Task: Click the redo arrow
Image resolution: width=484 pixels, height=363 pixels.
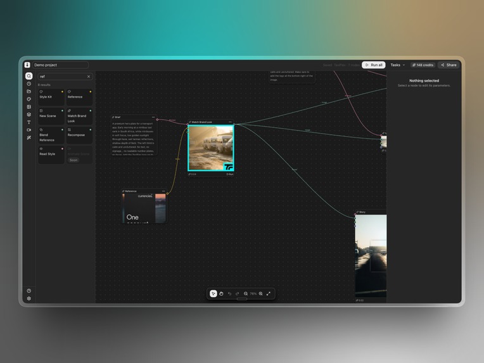Action: coord(238,293)
